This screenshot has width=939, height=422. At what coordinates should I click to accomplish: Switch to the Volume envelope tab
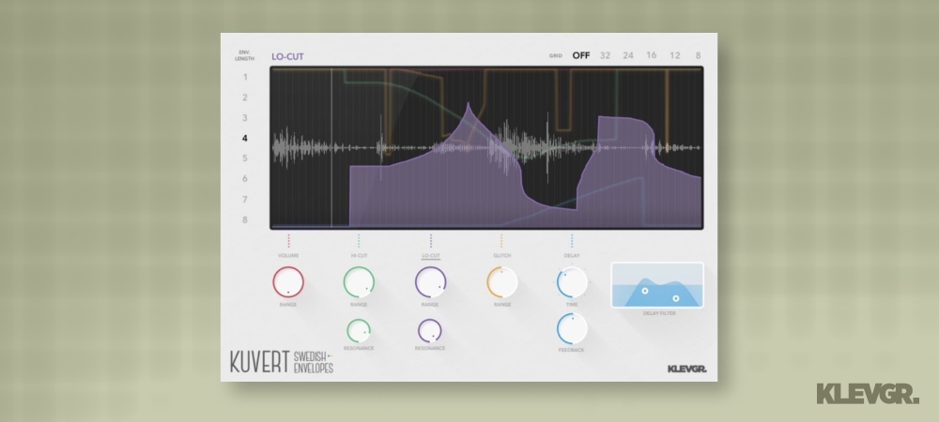(x=288, y=255)
